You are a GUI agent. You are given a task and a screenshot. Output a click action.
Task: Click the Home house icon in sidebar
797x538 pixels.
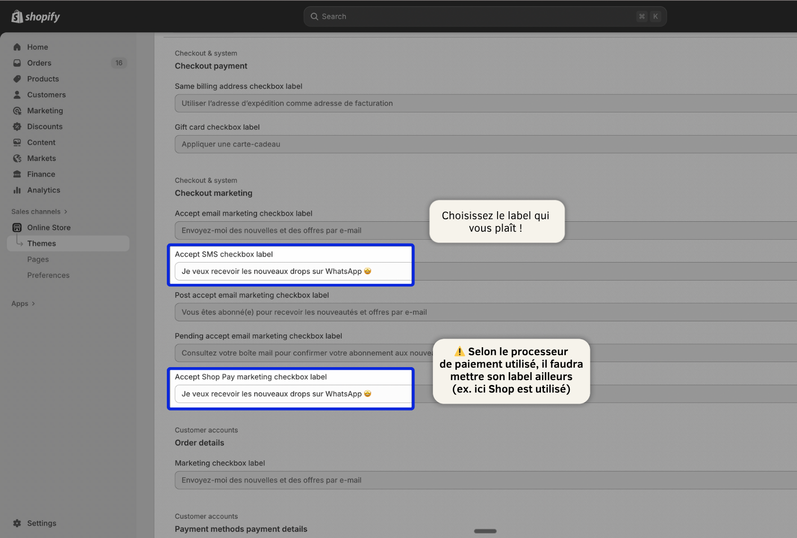click(x=17, y=47)
